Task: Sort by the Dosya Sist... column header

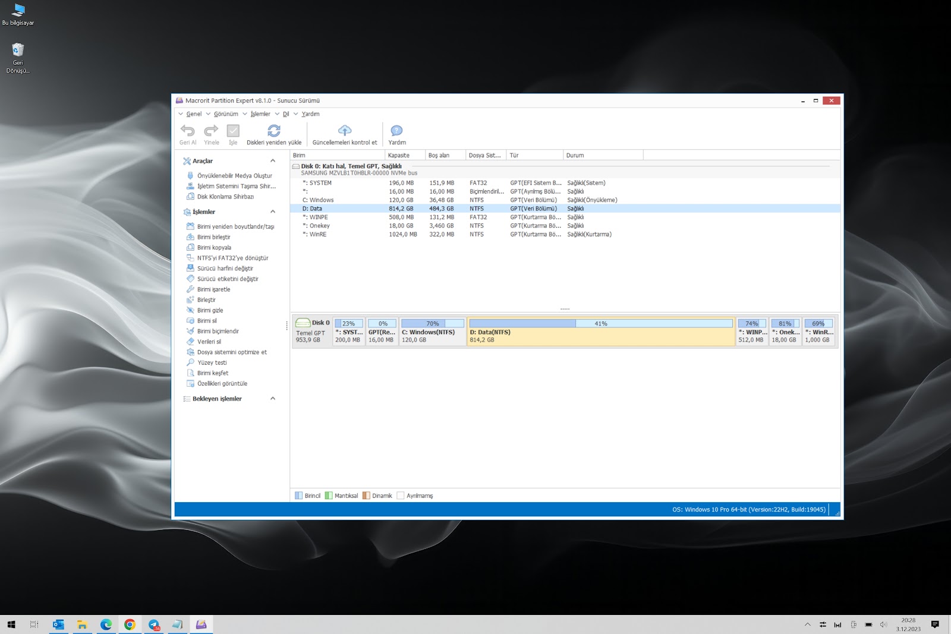Action: tap(486, 155)
